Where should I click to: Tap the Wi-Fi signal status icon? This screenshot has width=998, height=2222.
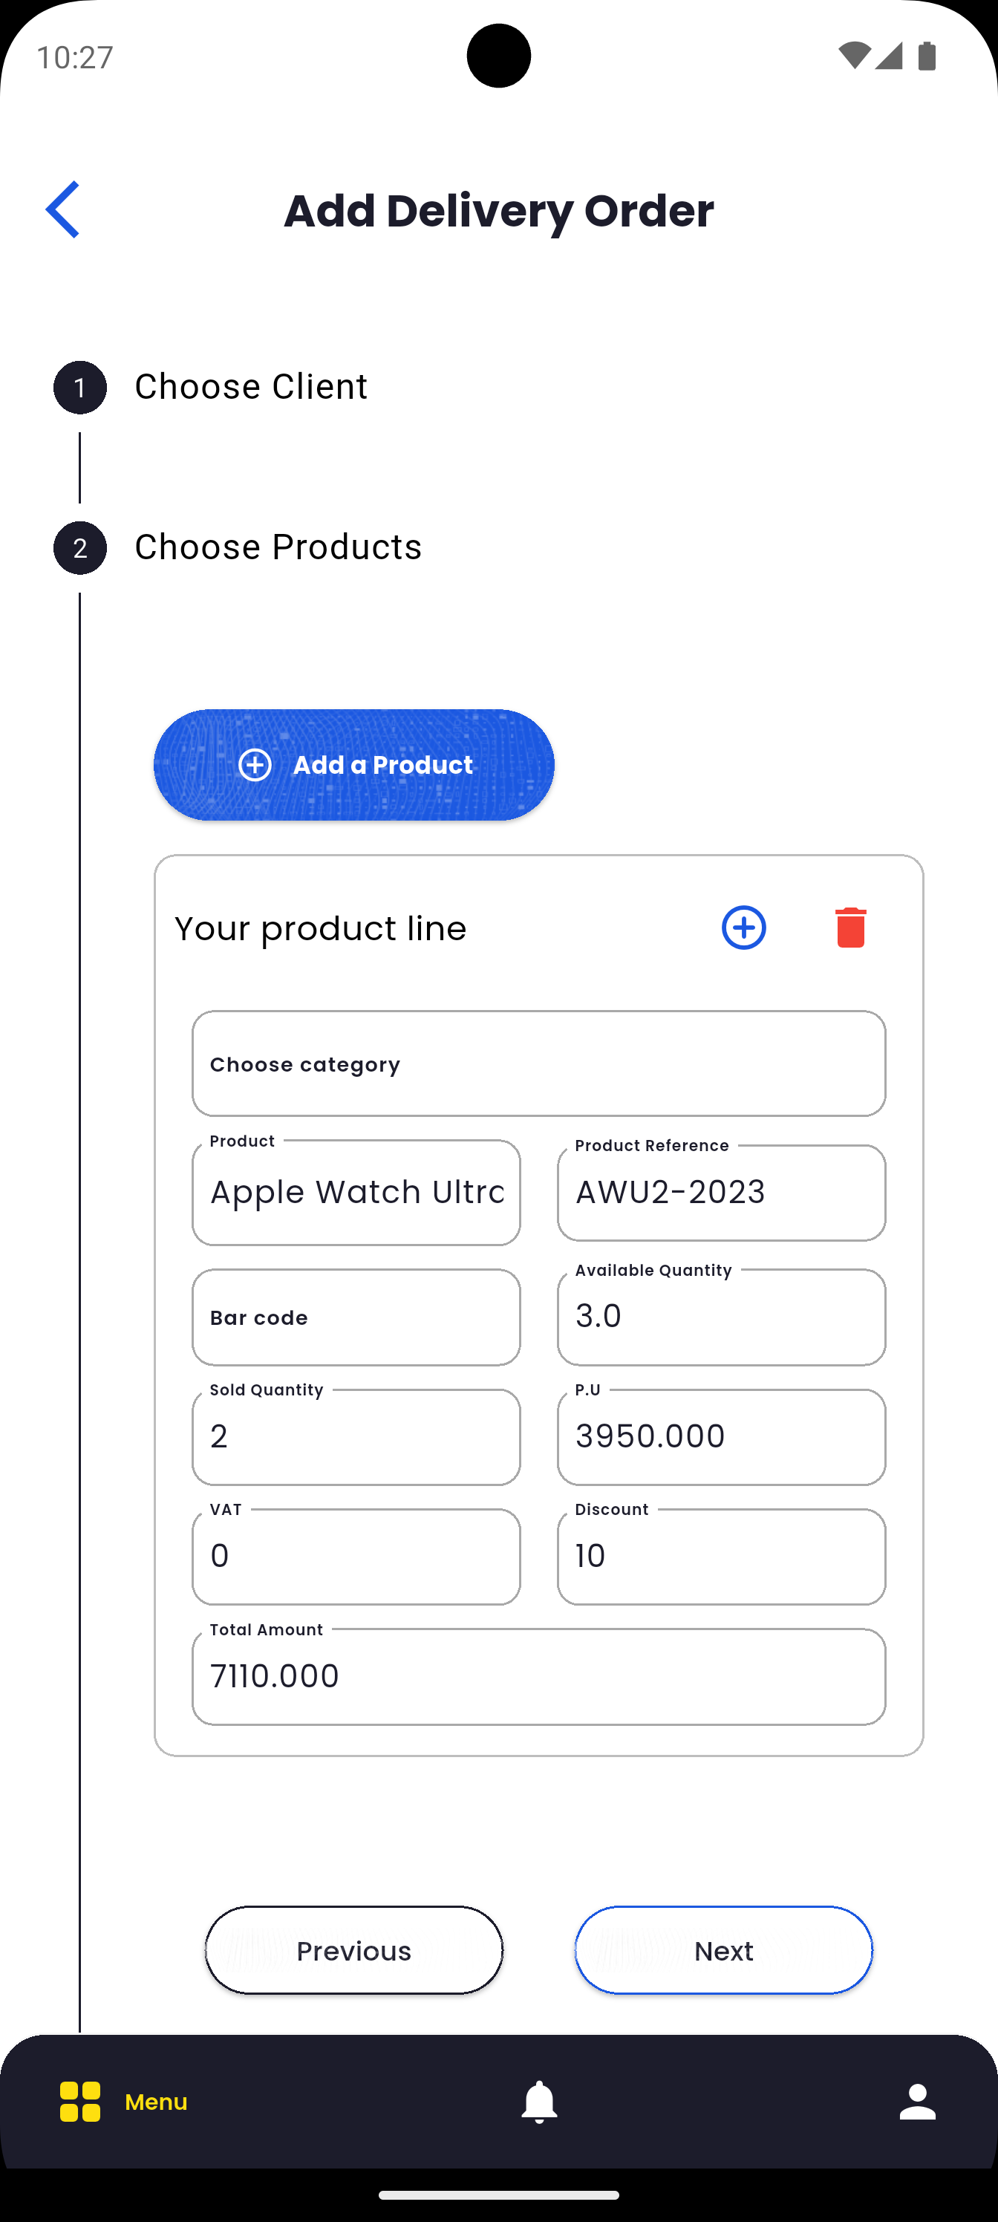[853, 57]
